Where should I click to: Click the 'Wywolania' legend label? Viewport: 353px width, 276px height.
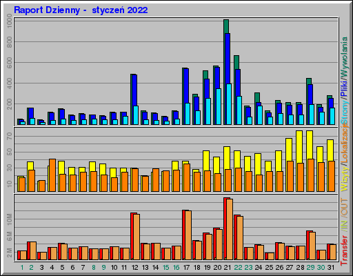coord(345,57)
